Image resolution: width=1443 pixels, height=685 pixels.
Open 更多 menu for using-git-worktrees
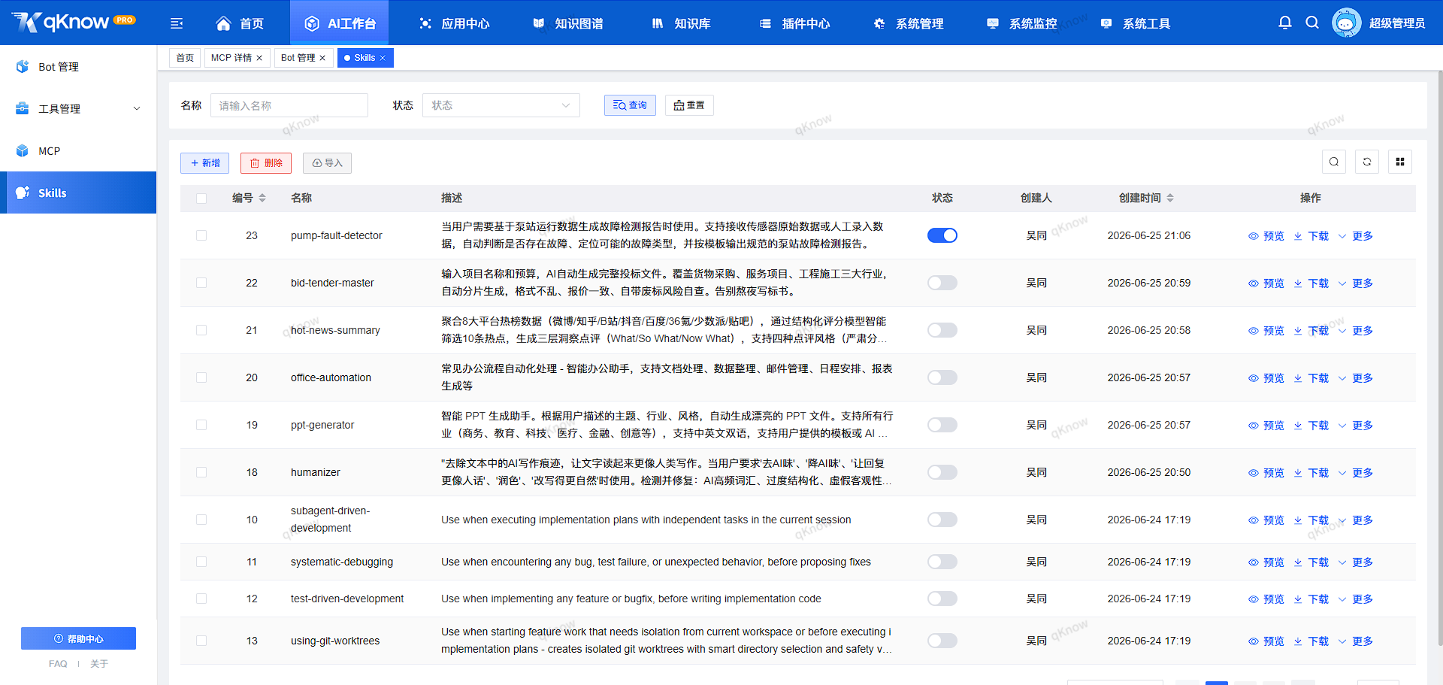tap(1356, 641)
